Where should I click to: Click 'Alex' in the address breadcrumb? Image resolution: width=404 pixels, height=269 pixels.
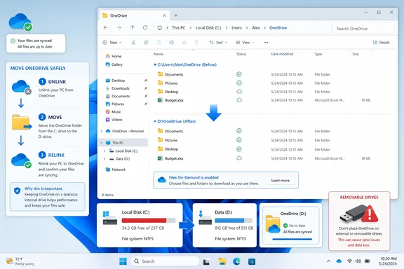(x=256, y=28)
